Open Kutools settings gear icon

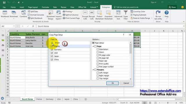pyautogui.click(x=3, y=98)
